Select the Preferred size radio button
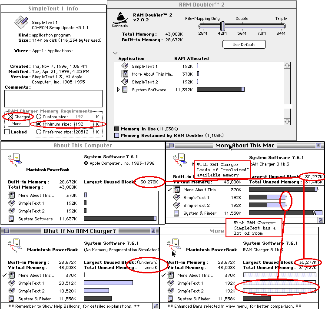Viewport: 325px width, 309px height. 39,132
